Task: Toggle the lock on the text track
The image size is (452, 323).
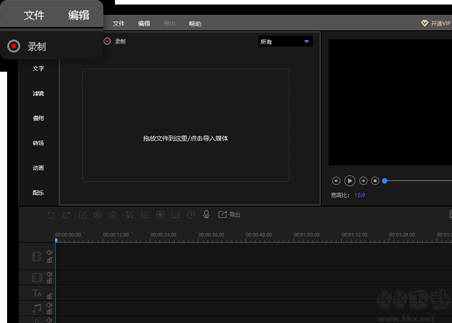Action: coord(49,296)
